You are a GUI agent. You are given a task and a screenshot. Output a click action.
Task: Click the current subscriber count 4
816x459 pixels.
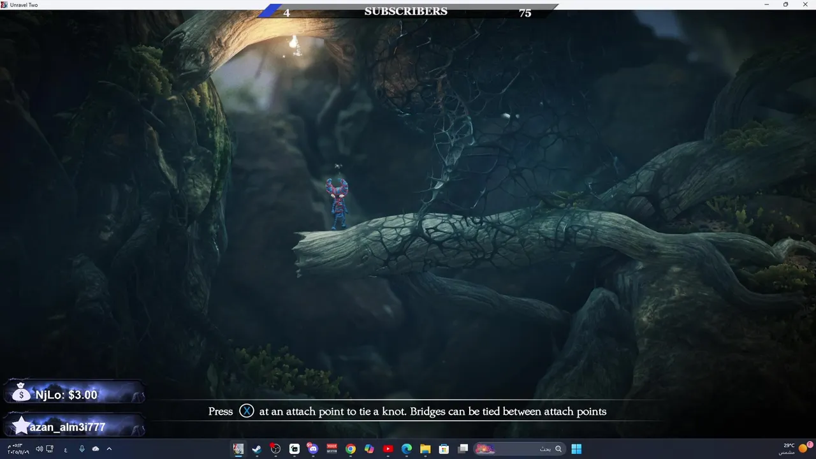[286, 13]
